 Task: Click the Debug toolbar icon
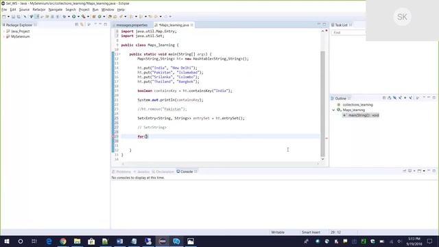coord(64,16)
